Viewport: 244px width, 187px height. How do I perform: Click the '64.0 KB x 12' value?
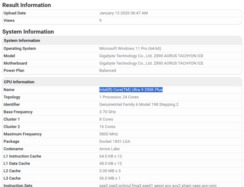click(x=110, y=156)
